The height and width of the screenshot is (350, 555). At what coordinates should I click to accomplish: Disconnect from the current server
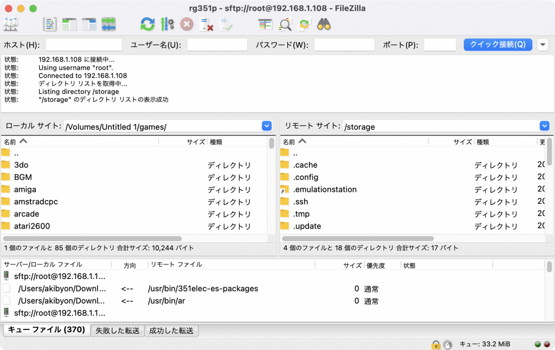point(206,24)
